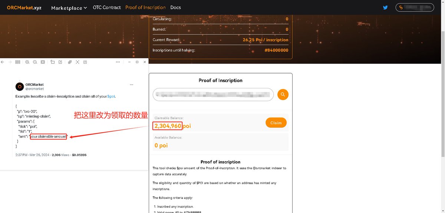445x213 pixels.
Task: Click the 'your claimable amount' text in tweet
Action: coord(48,137)
